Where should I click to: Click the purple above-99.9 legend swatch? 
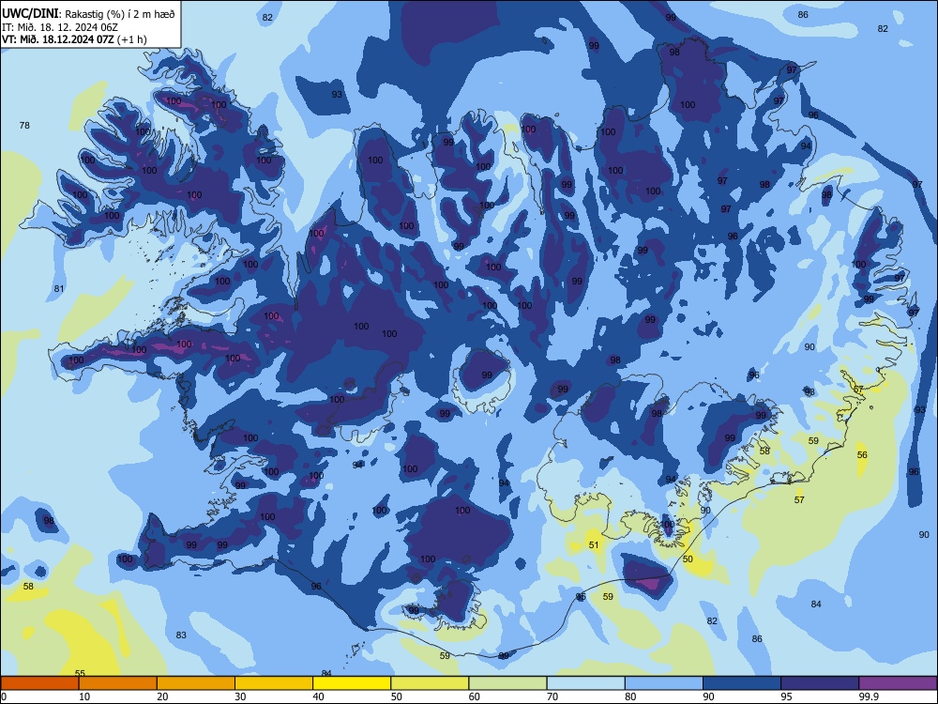pos(898,683)
